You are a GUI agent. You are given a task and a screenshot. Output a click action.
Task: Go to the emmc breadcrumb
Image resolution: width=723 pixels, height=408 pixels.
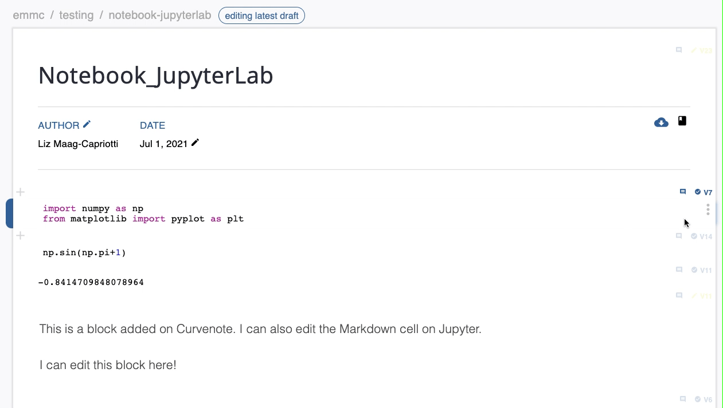tap(29, 15)
